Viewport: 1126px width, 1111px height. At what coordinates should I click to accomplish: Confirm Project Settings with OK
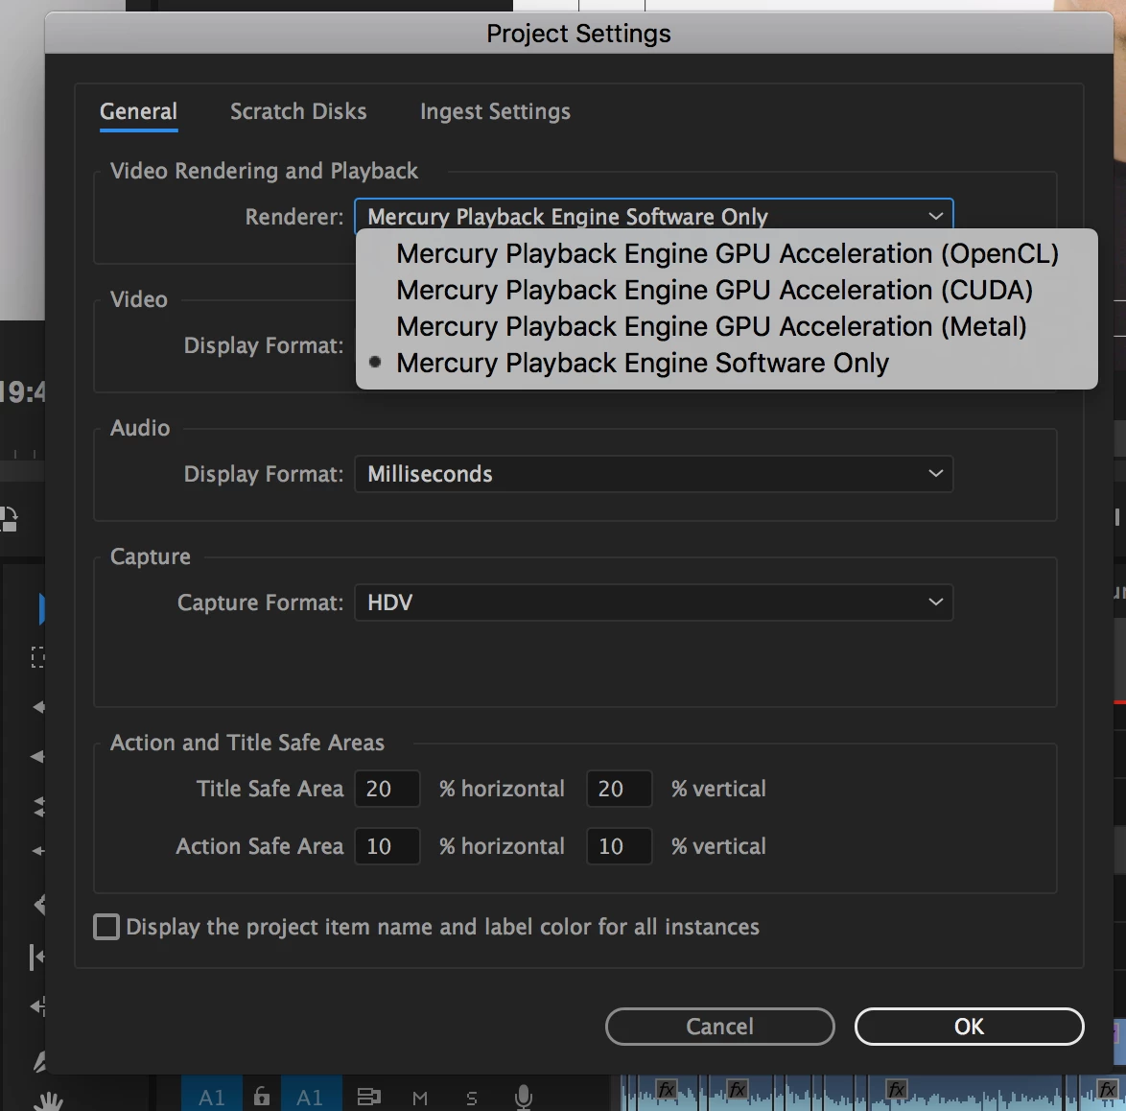(x=969, y=1027)
